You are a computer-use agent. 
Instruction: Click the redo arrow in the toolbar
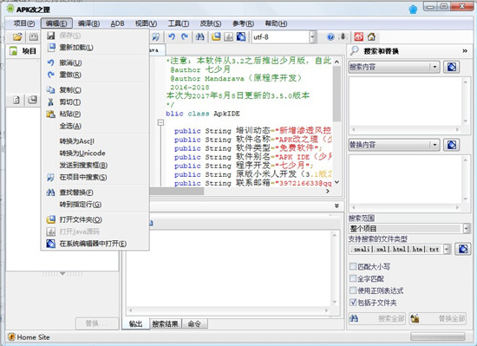click(185, 37)
